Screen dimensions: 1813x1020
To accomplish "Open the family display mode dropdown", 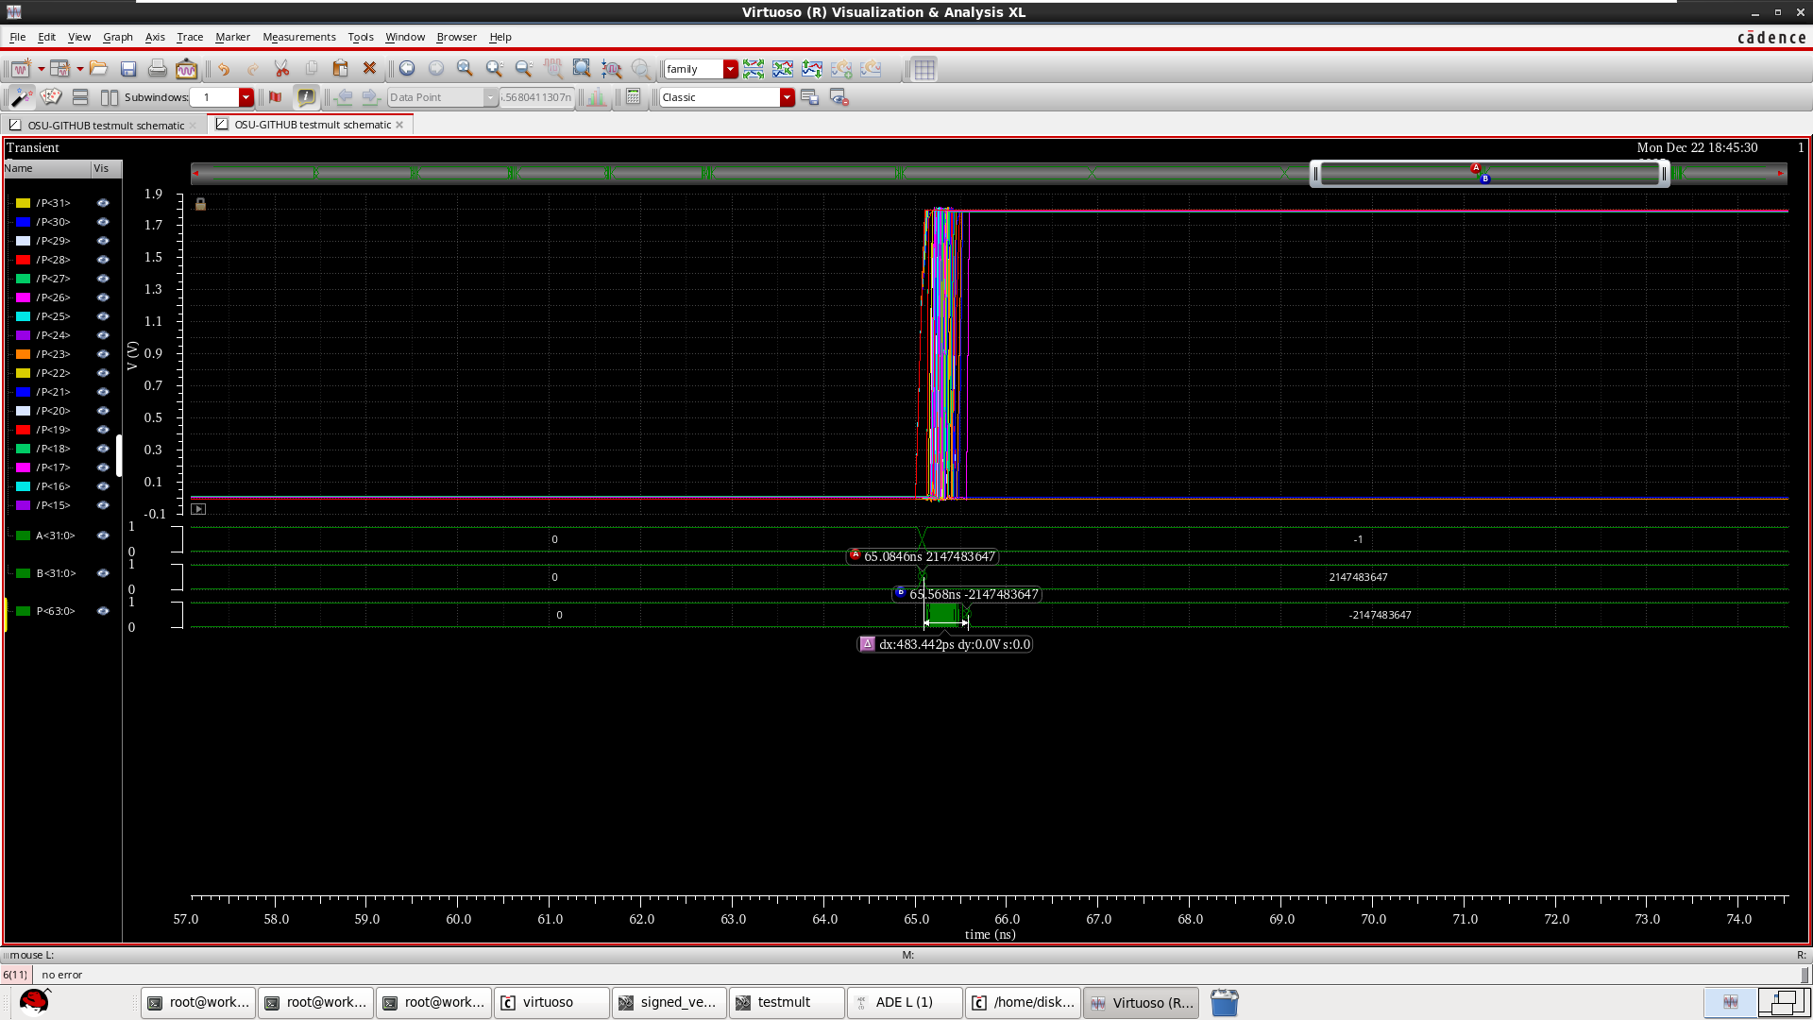I will tap(729, 68).
